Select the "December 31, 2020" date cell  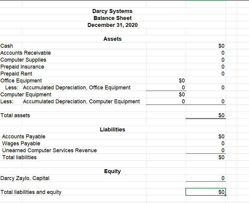[x=112, y=25]
